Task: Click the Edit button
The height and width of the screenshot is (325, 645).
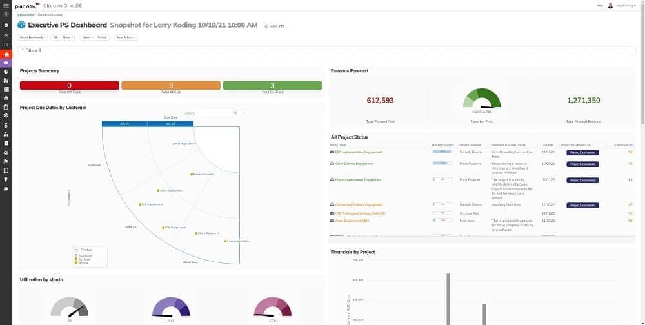Action: coord(55,37)
